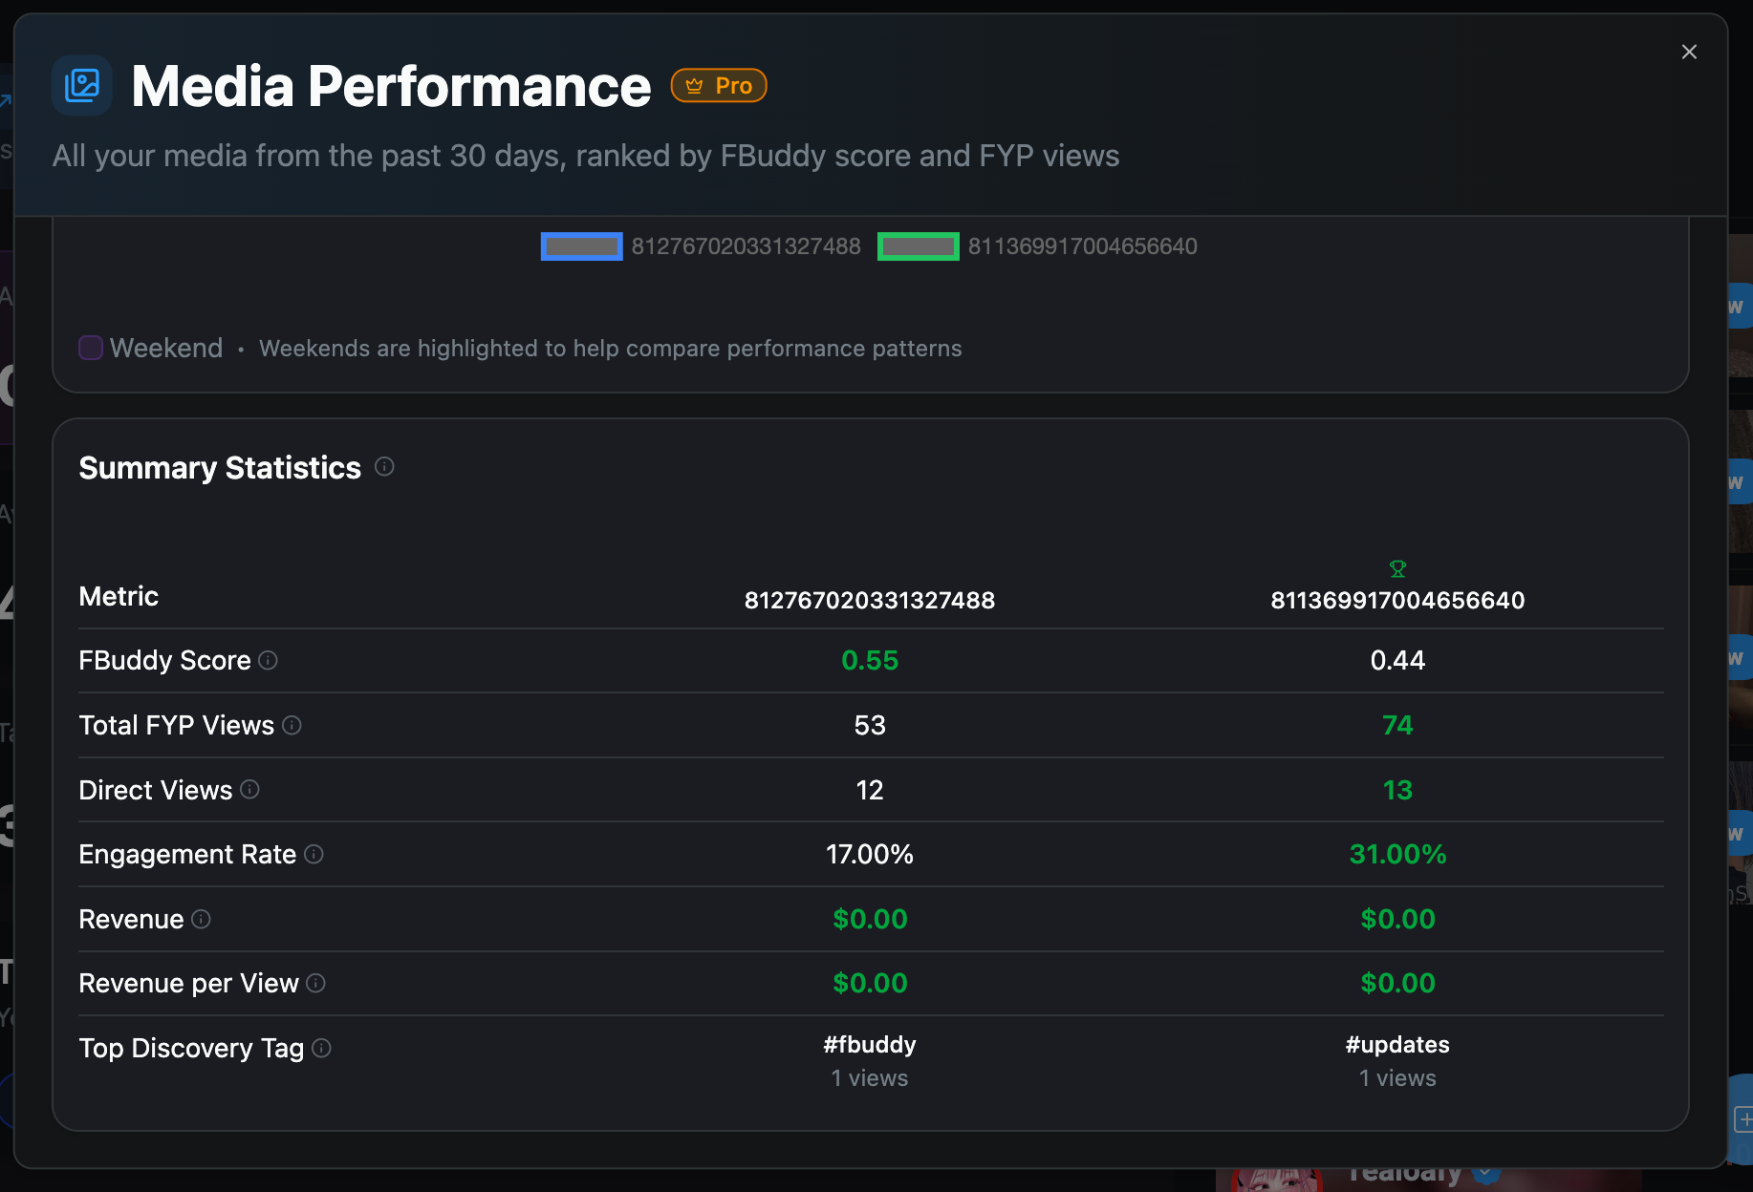Click the Summary Statistics heading

(220, 468)
